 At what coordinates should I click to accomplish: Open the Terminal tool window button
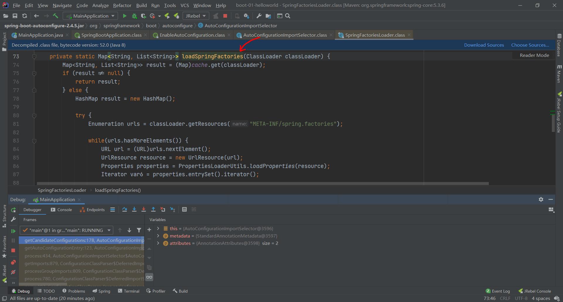click(x=128, y=291)
